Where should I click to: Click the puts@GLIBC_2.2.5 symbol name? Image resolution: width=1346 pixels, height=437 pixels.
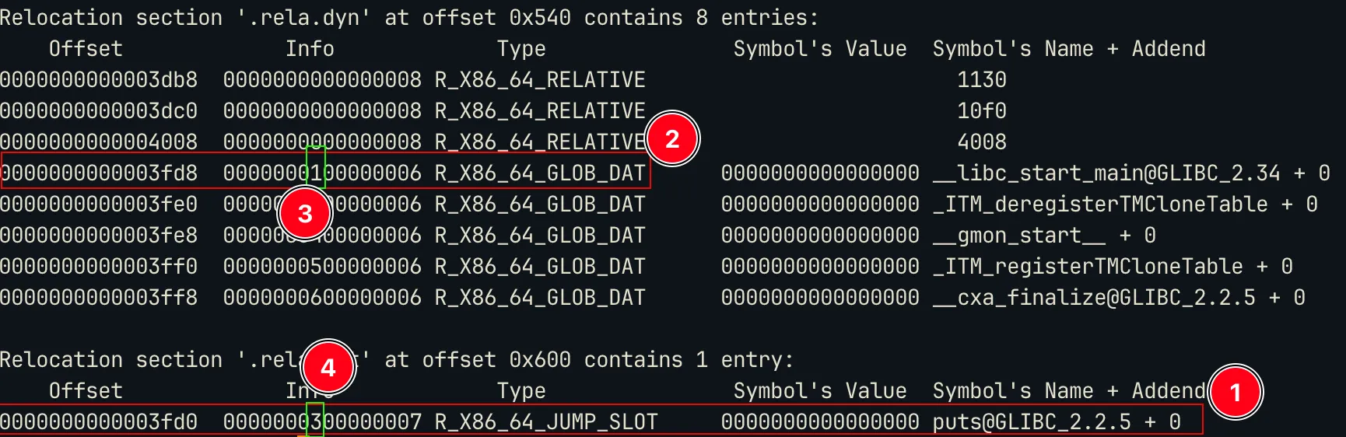pyautogui.click(x=1032, y=422)
